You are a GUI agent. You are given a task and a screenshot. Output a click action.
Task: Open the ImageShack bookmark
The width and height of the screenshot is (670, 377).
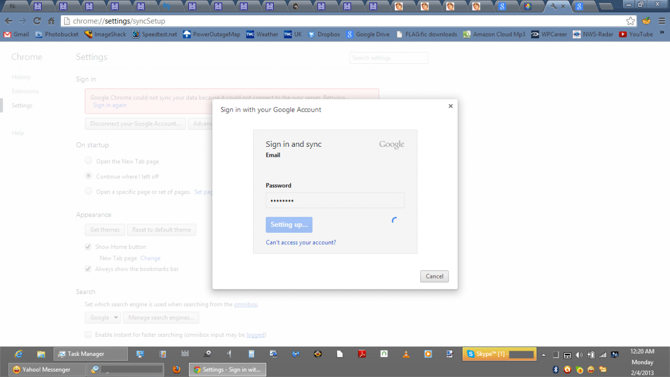[x=105, y=34]
